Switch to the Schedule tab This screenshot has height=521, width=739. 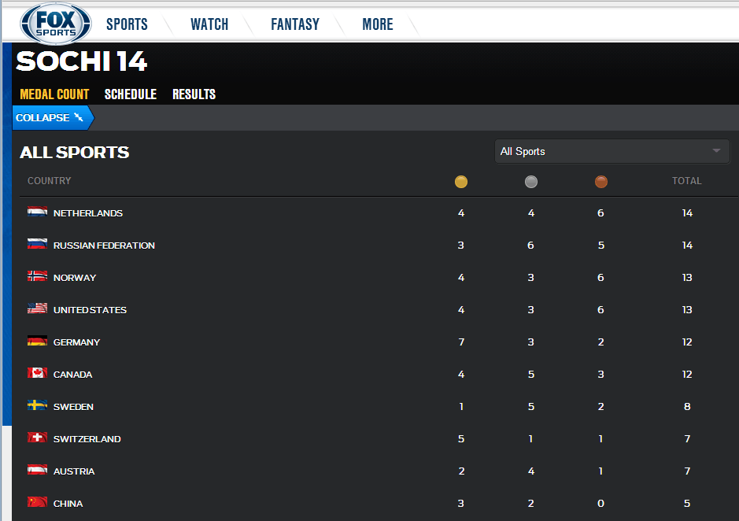point(131,94)
